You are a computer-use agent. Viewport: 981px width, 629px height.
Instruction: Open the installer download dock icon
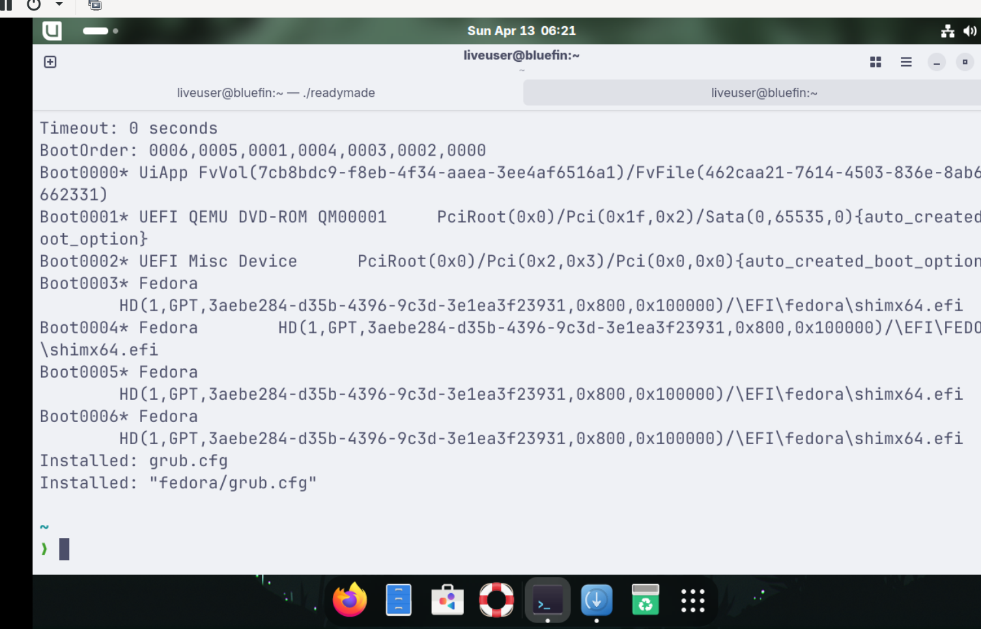click(x=597, y=600)
